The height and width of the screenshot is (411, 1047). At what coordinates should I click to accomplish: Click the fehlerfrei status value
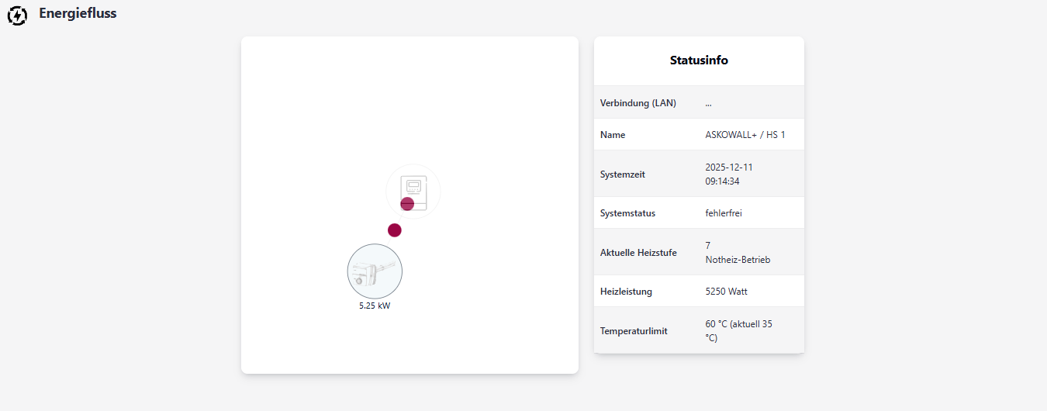(723, 213)
